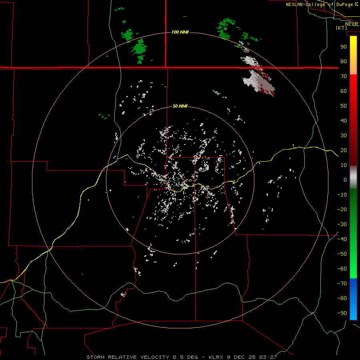Viewport: 360px width, 360px height.
Task: Click the KLRX station identifier in caption
Action: 216,357
